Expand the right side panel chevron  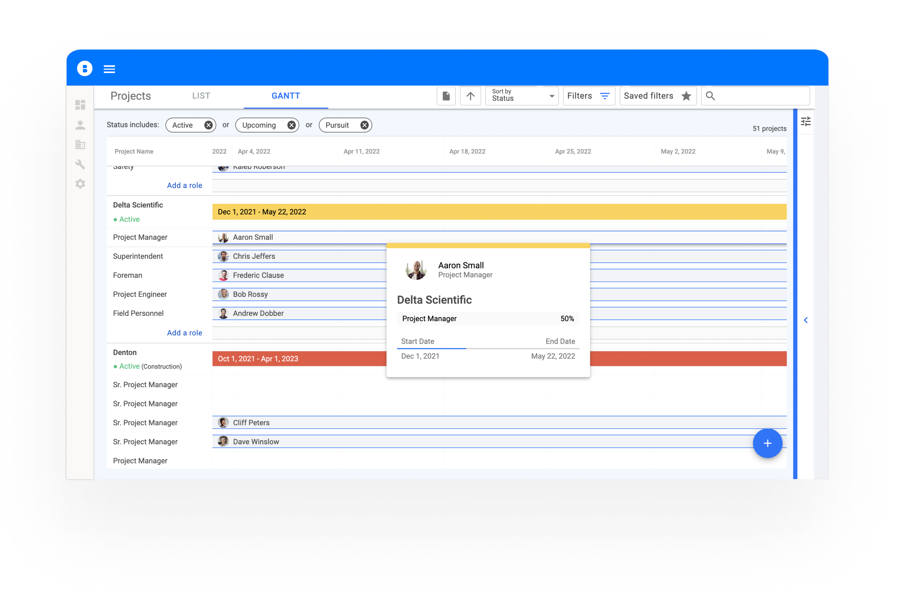pyautogui.click(x=805, y=320)
